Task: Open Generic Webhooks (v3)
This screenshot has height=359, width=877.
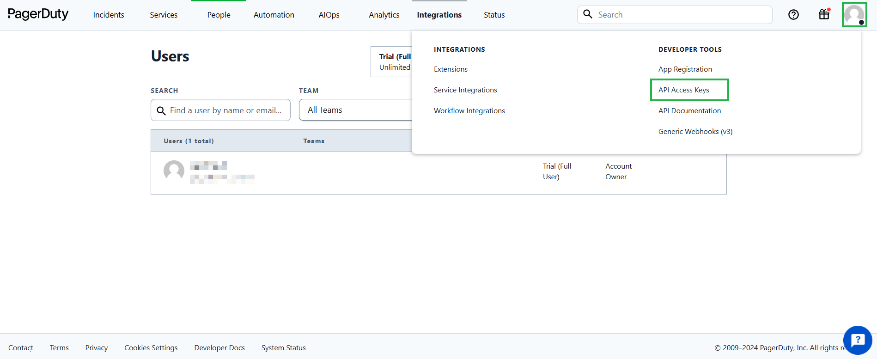Action: (x=695, y=132)
